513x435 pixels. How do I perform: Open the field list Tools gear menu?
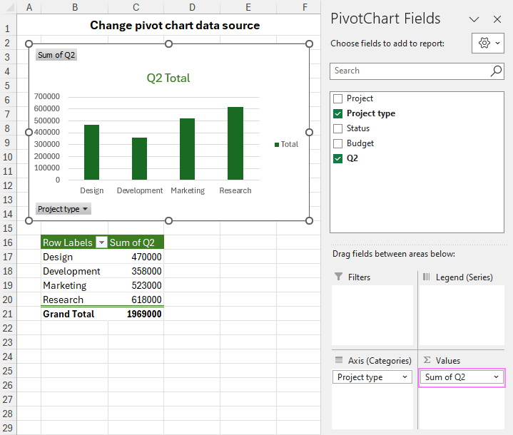(x=488, y=43)
